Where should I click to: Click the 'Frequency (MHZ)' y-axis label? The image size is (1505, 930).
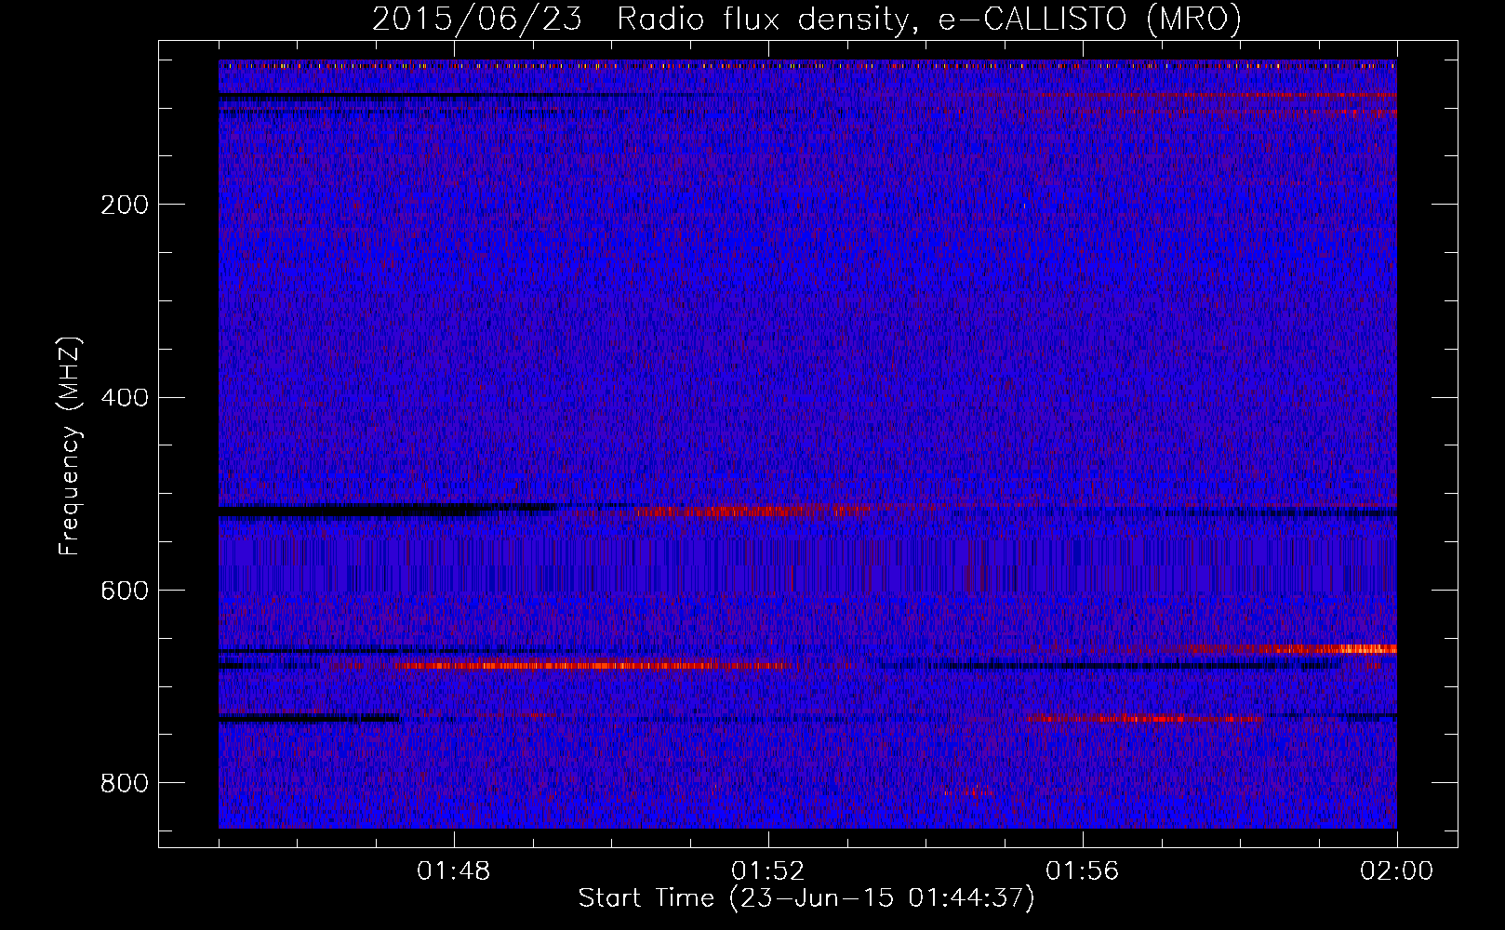[x=70, y=446]
